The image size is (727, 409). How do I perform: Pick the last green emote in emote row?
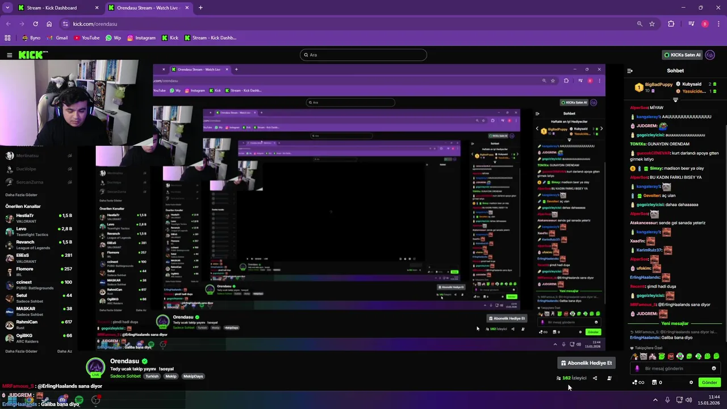coord(717,357)
